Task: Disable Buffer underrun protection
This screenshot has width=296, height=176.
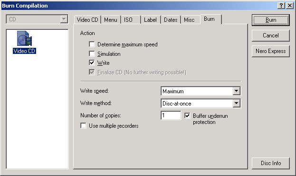Action: [187, 115]
